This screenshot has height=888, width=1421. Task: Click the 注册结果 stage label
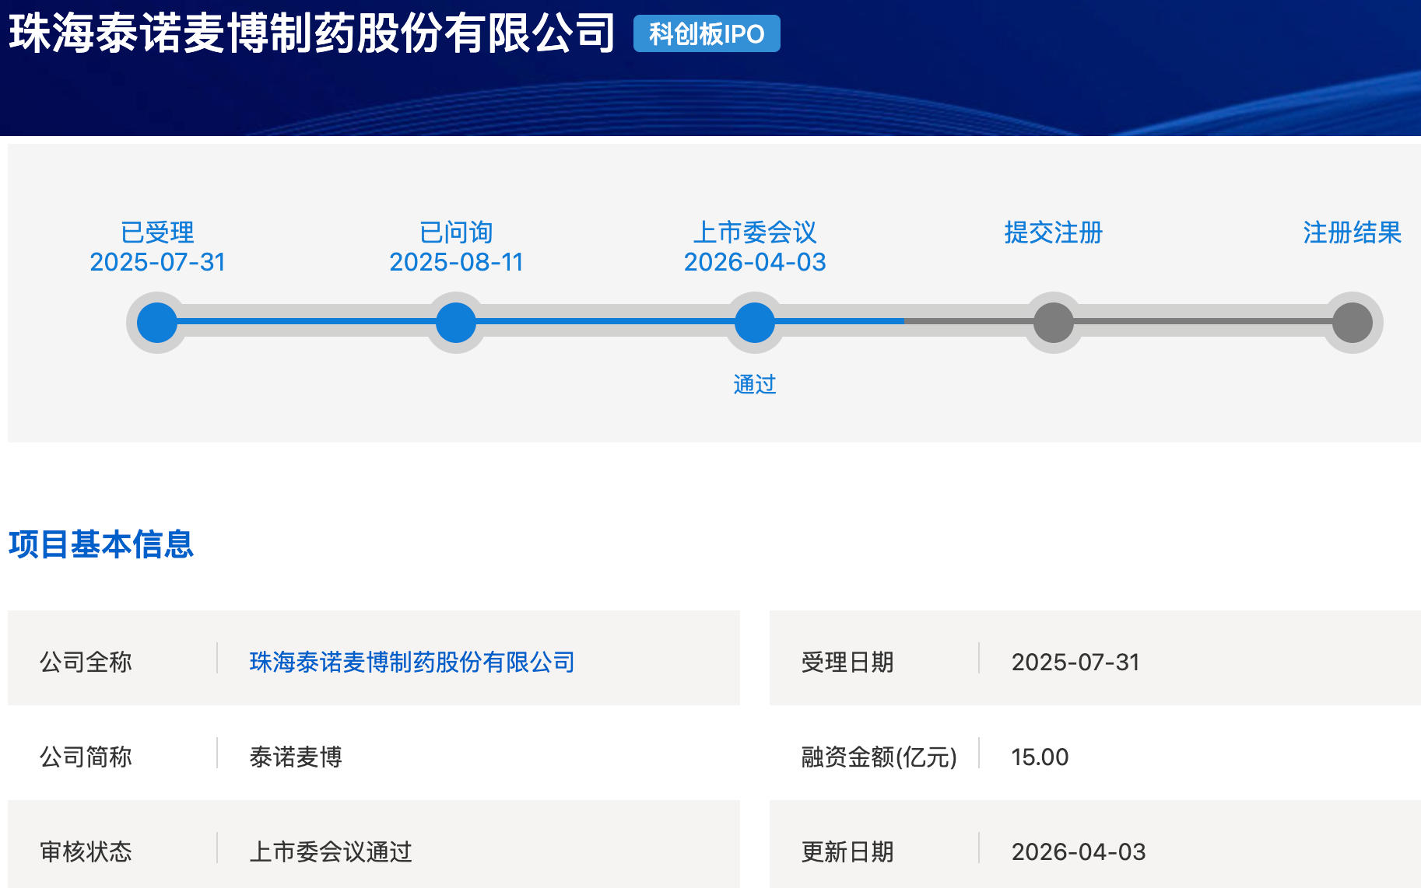point(1353,232)
